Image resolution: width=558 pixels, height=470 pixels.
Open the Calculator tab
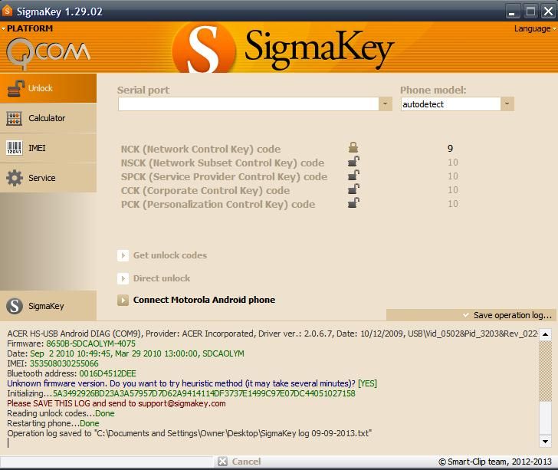pyautogui.click(x=48, y=118)
